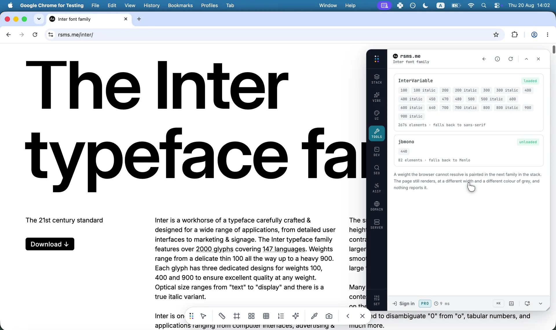Image resolution: width=556 pixels, height=330 pixels.
Task: Refresh the extension panel analysis
Action: [511, 59]
